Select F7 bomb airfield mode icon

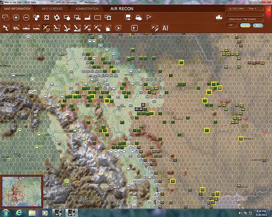(x=67, y=28)
